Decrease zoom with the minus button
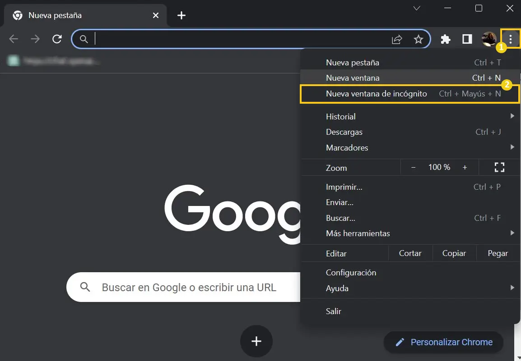The height and width of the screenshot is (361, 521). 414,168
